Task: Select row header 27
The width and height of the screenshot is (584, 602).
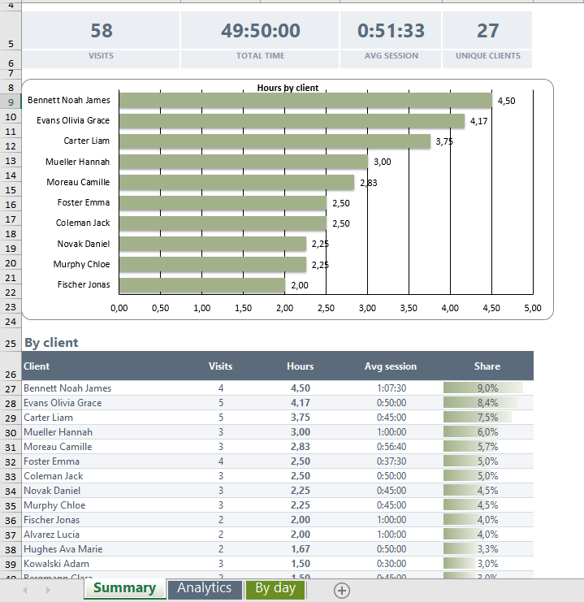Action: pyautogui.click(x=11, y=389)
